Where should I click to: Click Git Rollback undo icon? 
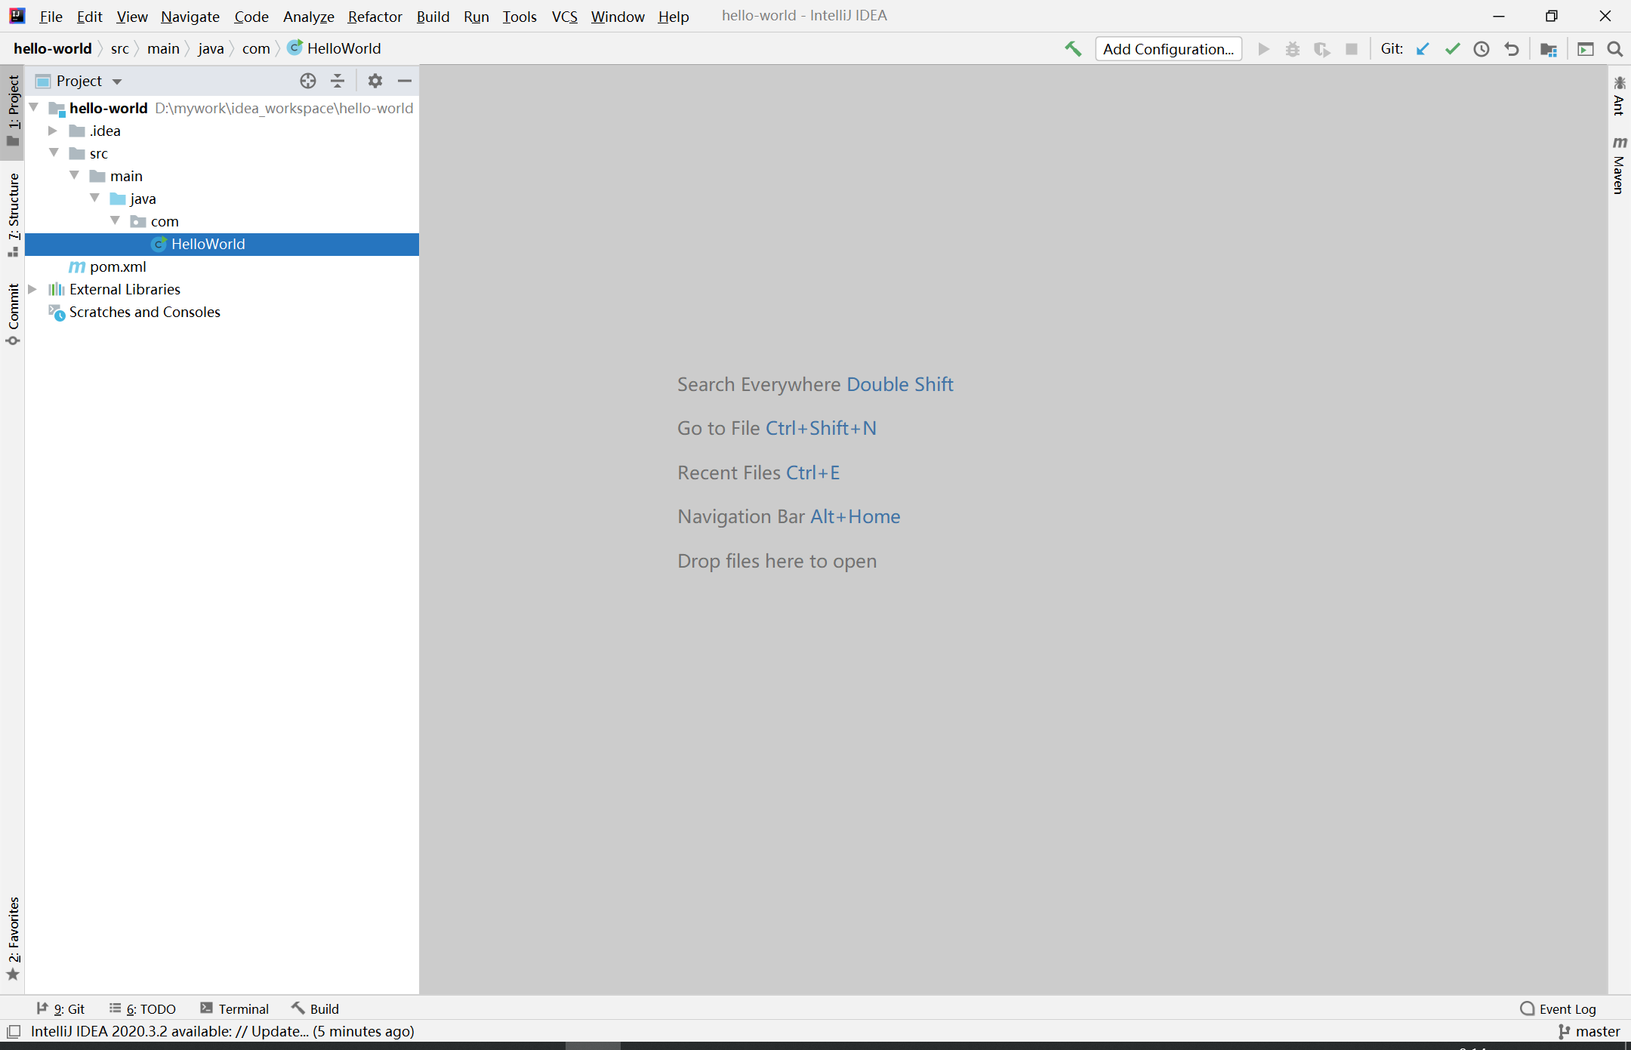[1511, 49]
